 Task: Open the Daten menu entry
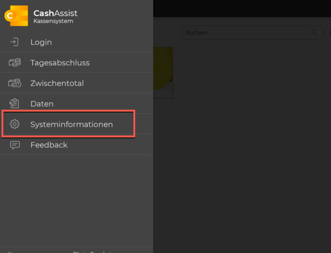tap(76, 103)
